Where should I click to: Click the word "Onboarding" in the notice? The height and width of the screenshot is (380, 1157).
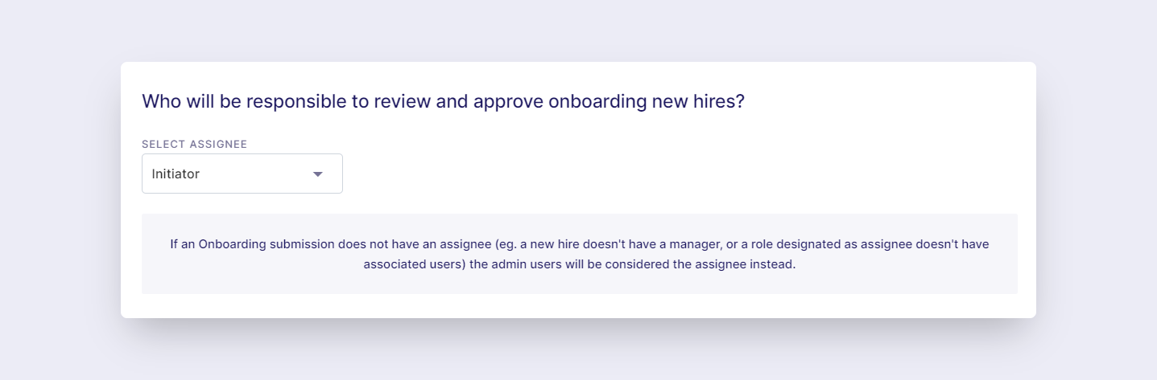[232, 244]
